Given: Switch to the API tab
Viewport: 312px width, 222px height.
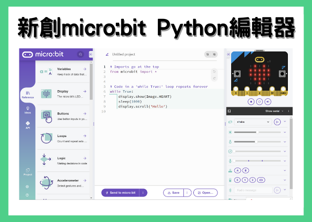Looking at the screenshot, I should [28, 125].
